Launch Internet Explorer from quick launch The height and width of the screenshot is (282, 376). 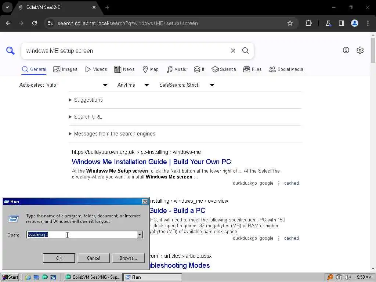(28, 277)
